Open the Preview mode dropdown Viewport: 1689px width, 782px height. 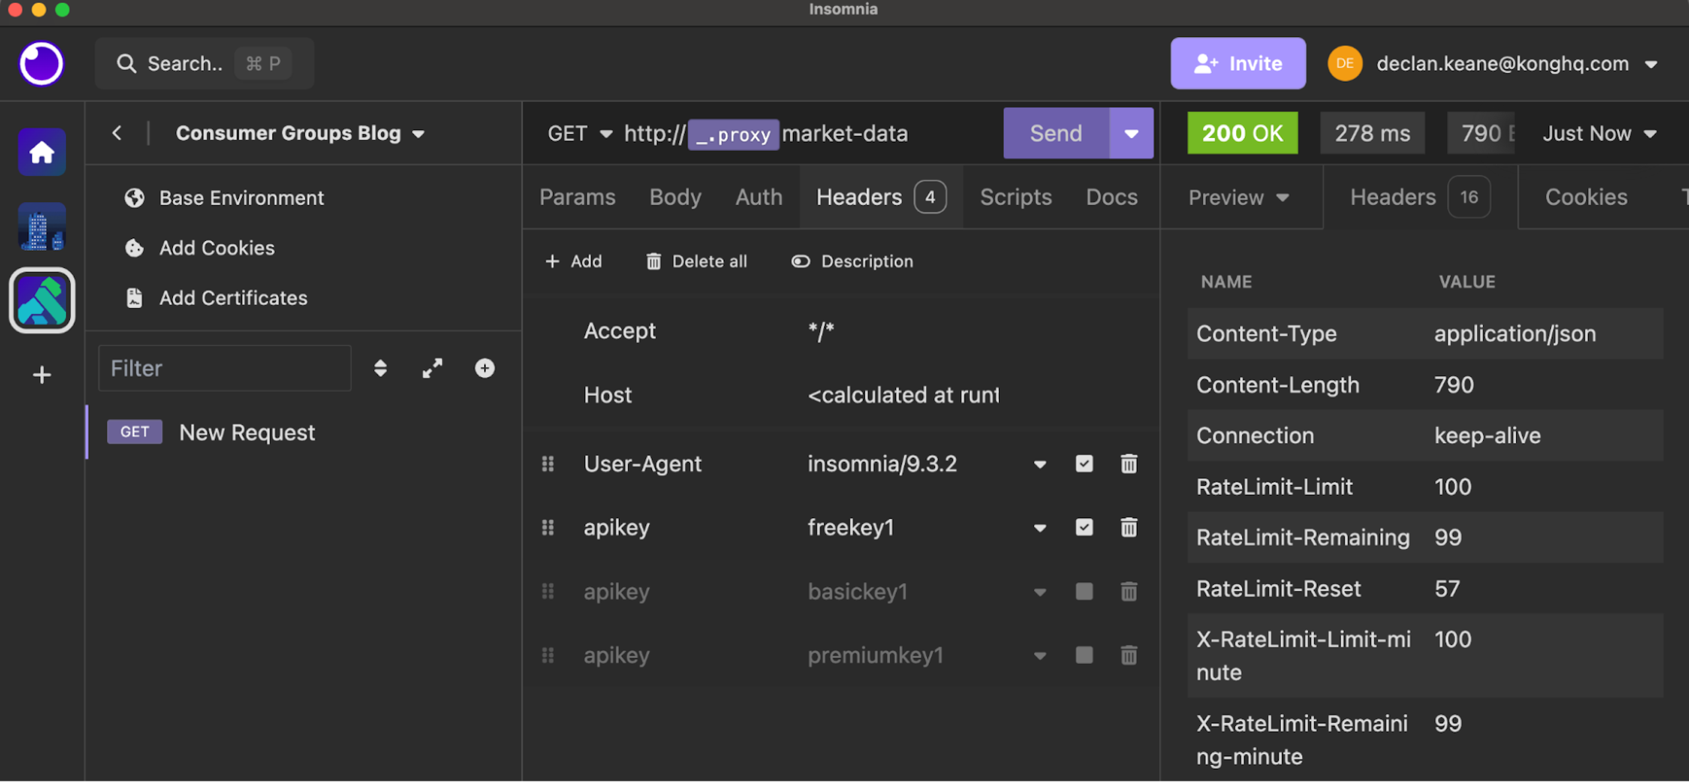(1238, 197)
